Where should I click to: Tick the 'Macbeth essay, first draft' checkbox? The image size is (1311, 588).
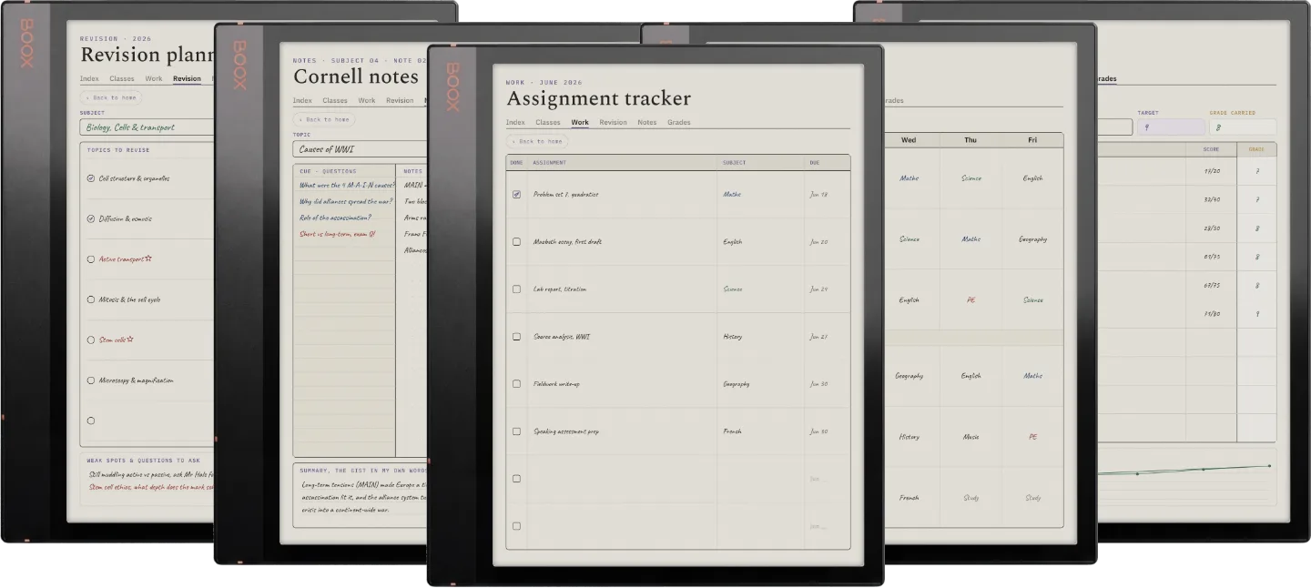tap(516, 241)
